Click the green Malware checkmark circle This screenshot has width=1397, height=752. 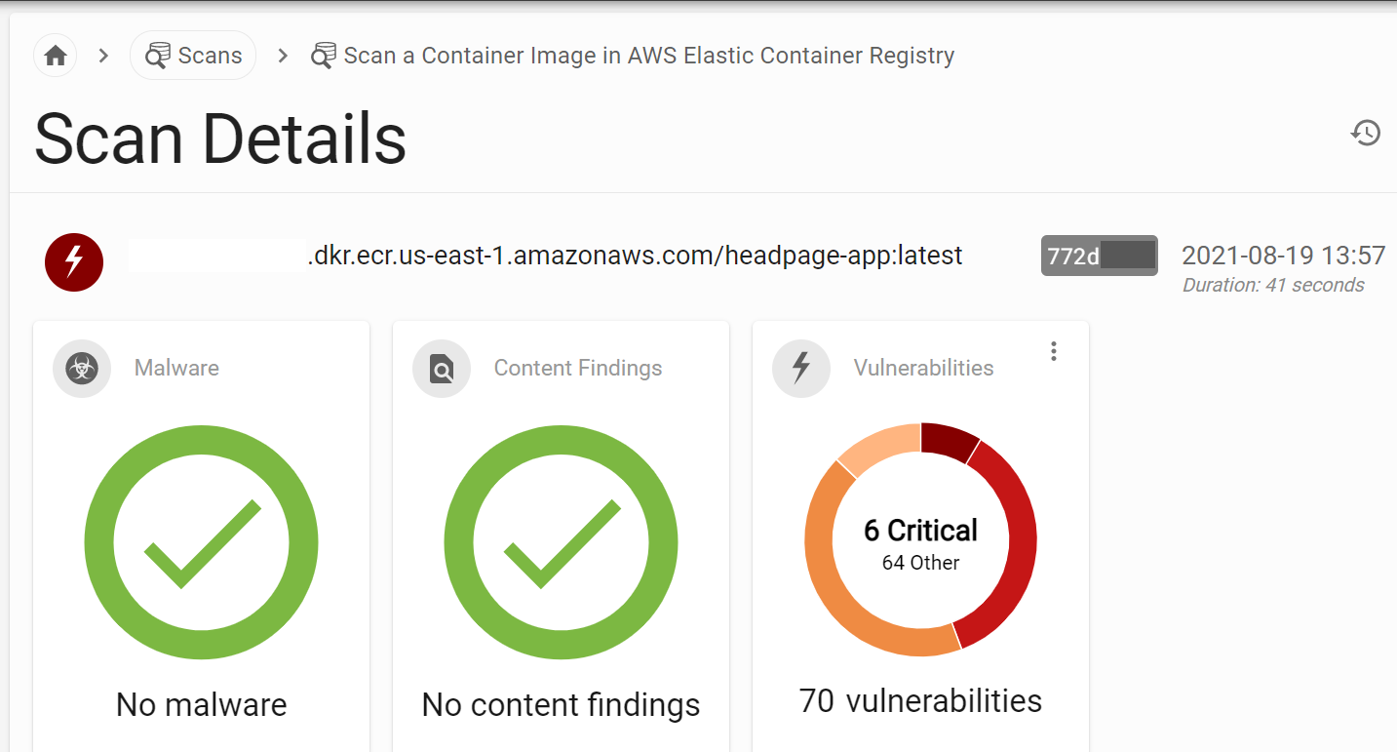coord(202,540)
